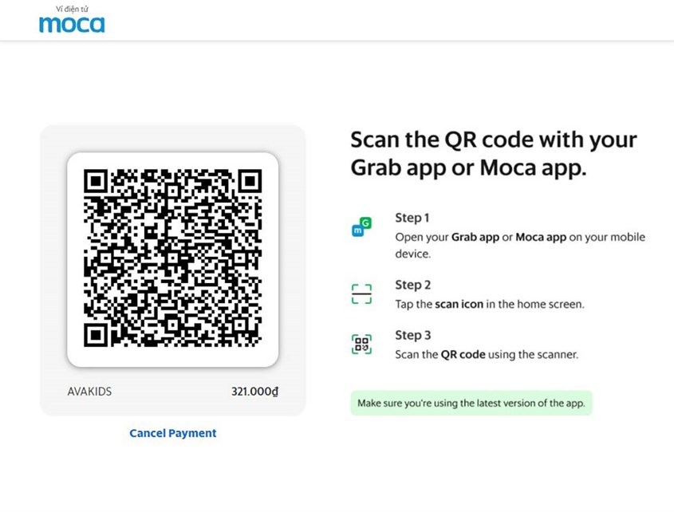Click the top-left finder square of QR code

click(96, 181)
